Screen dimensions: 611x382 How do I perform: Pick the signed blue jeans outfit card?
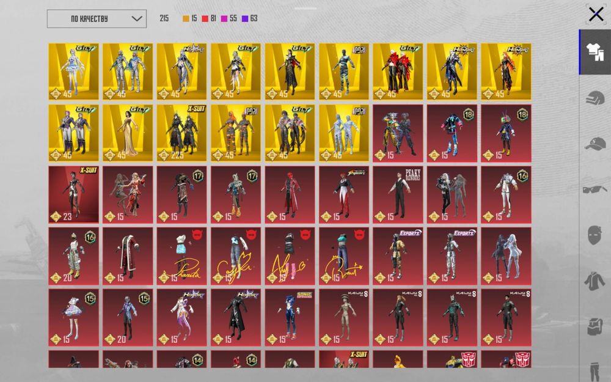pos(236,256)
